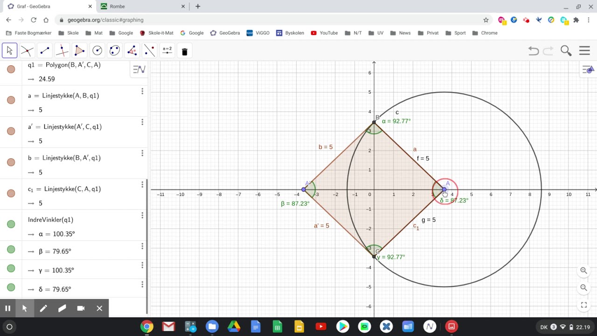Open Google Drive from the shelf
597x336 pixels.
click(234, 327)
